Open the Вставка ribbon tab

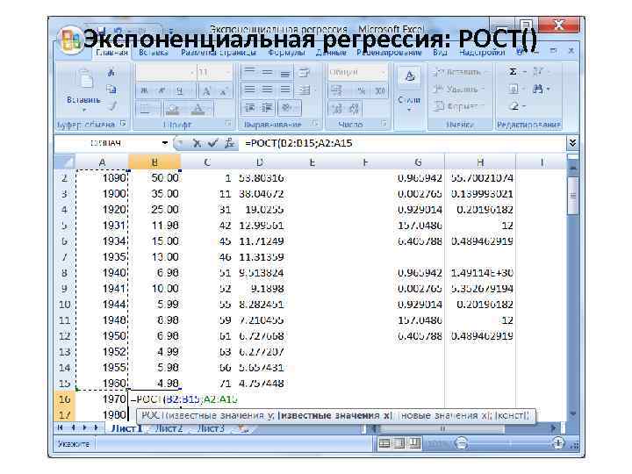(154, 53)
